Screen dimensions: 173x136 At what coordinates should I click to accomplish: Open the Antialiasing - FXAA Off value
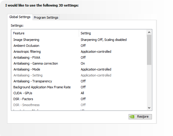coord(83,57)
